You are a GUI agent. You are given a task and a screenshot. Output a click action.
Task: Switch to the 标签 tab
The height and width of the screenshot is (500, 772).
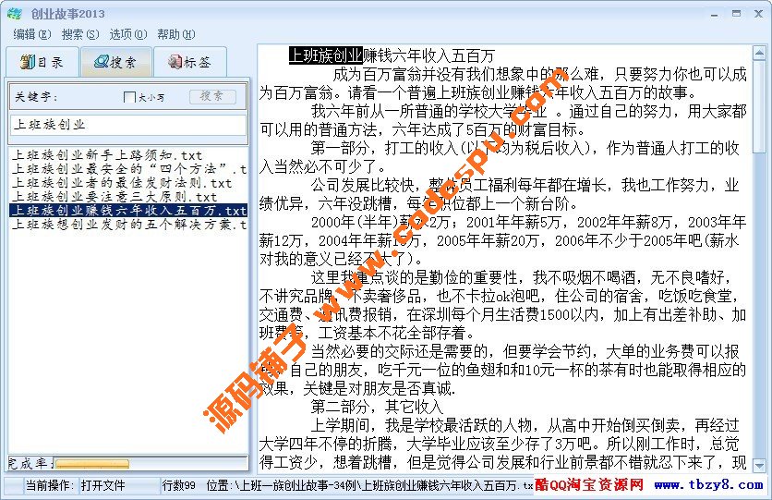click(190, 62)
